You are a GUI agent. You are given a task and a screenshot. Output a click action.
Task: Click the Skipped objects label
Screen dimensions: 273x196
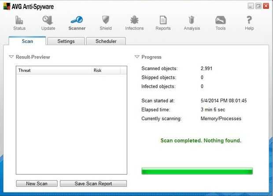pos(159,77)
